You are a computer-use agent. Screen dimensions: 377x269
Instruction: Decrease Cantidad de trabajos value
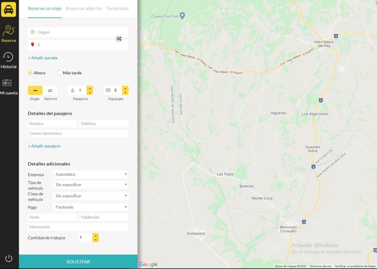pos(96,240)
